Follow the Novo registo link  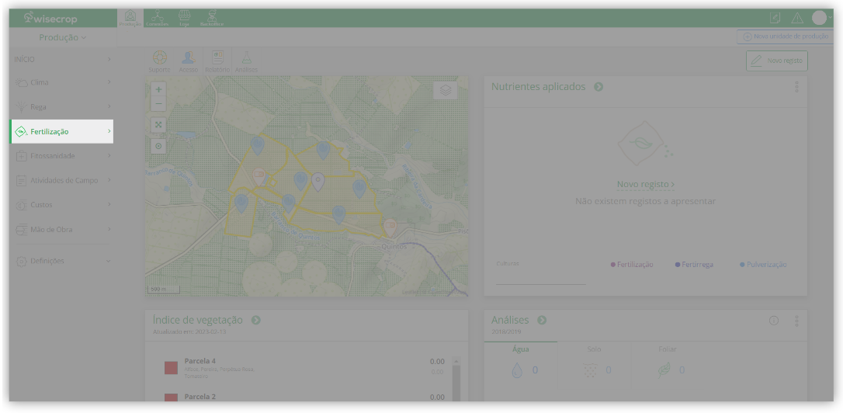coord(645,185)
